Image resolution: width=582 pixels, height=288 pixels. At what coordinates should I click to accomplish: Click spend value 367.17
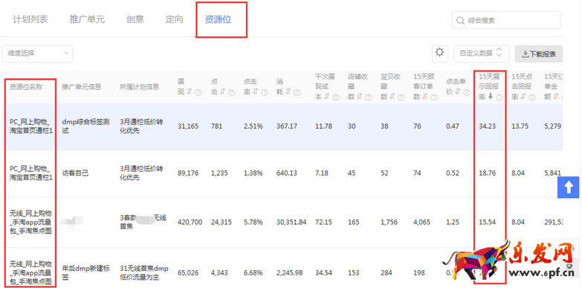[287, 127]
